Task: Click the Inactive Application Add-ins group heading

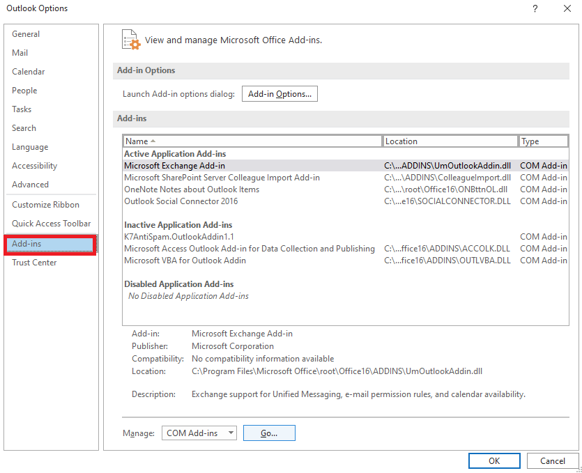Action: click(178, 225)
